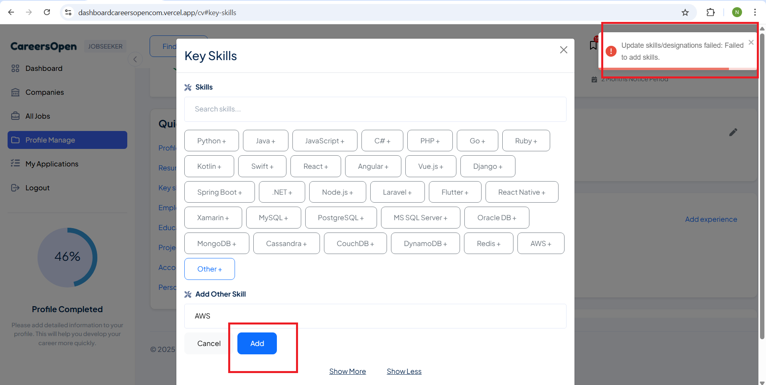The width and height of the screenshot is (766, 385).
Task: Click the user profile avatar in browser
Action: [737, 12]
